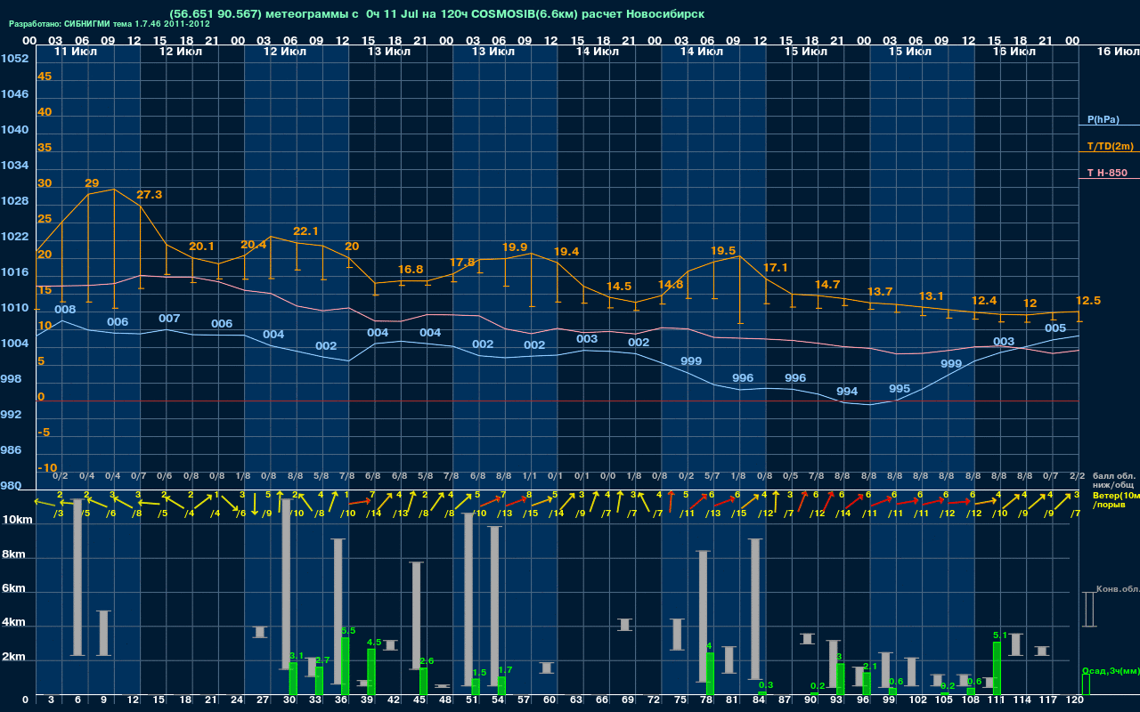
Task: Click the precipitation amount '5.1'
Action: (x=1000, y=635)
